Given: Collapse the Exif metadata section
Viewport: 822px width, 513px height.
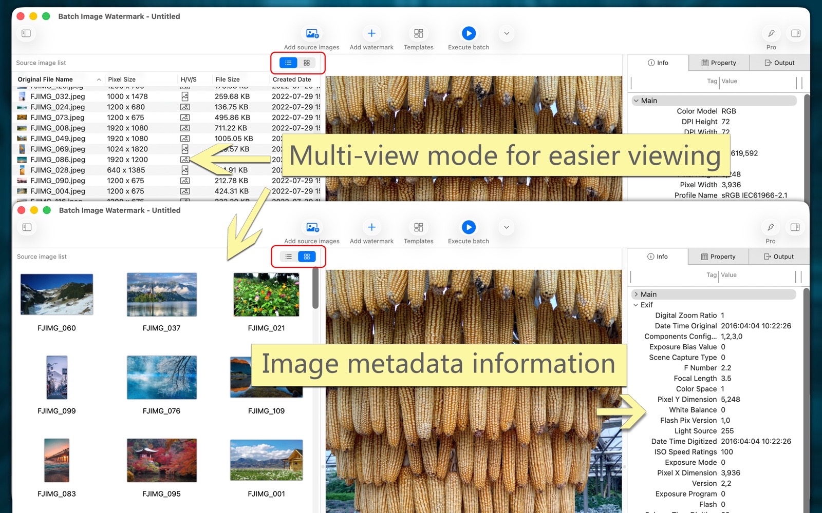Looking at the screenshot, I should pyautogui.click(x=636, y=305).
